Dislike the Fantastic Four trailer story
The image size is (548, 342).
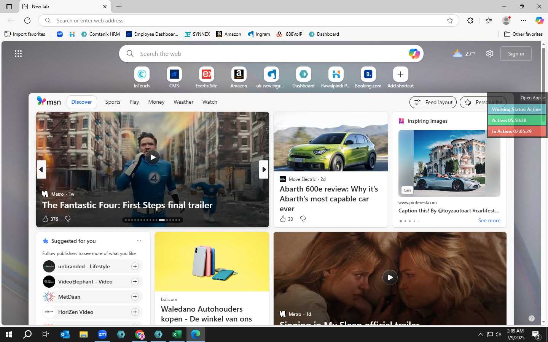click(68, 219)
